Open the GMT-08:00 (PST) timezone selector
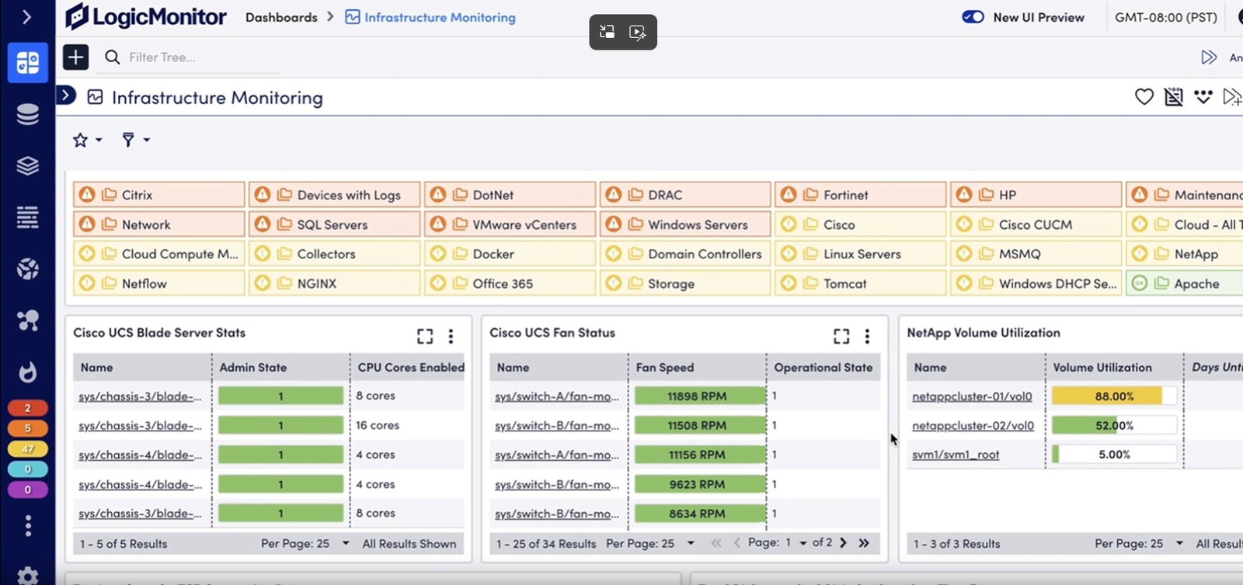This screenshot has width=1243, height=585. (x=1165, y=17)
